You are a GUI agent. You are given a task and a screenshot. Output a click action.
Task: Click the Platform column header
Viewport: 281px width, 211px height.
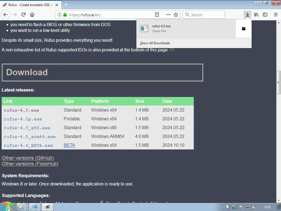(100, 101)
